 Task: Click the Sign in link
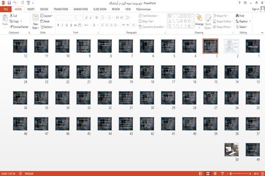point(255,9)
